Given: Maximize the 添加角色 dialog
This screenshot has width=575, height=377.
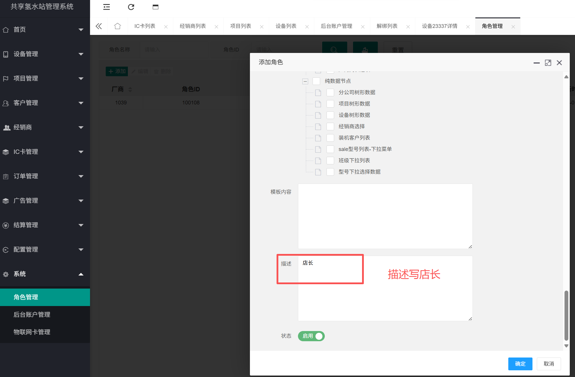Looking at the screenshot, I should [548, 63].
